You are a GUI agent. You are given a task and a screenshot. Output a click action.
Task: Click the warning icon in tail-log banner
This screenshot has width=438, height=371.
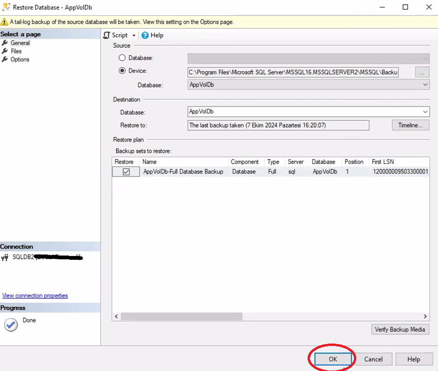tap(5, 22)
